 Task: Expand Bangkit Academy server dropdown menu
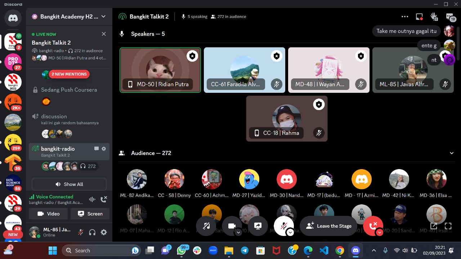(x=103, y=17)
